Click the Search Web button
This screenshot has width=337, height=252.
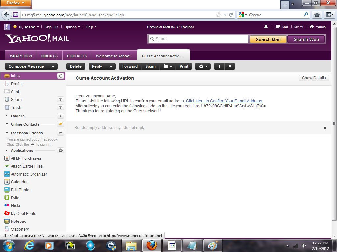pyautogui.click(x=306, y=39)
